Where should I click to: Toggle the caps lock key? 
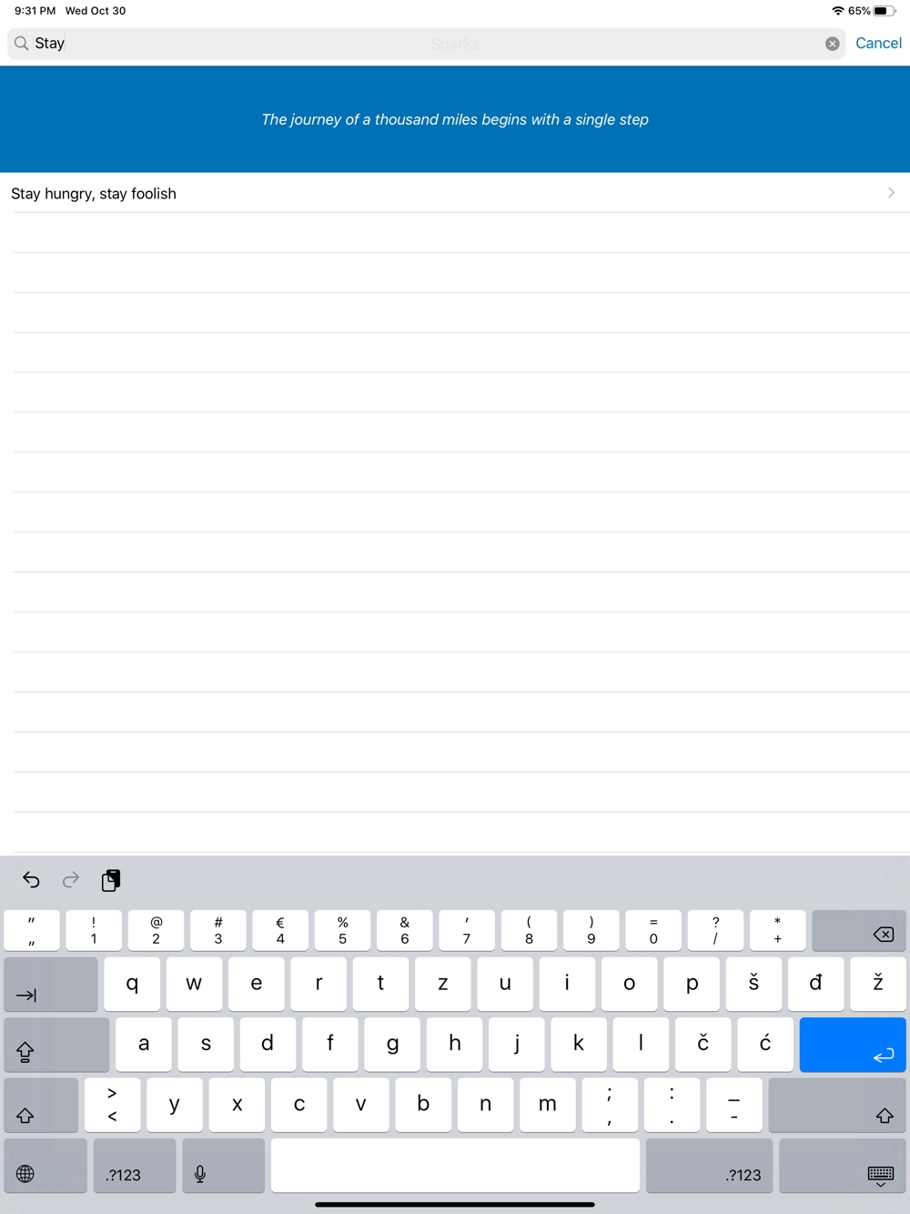[56, 1044]
